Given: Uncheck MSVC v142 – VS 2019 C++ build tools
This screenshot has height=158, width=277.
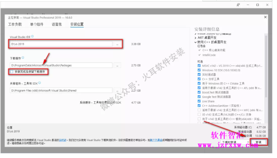Looking at the screenshot, I should 199,65.
